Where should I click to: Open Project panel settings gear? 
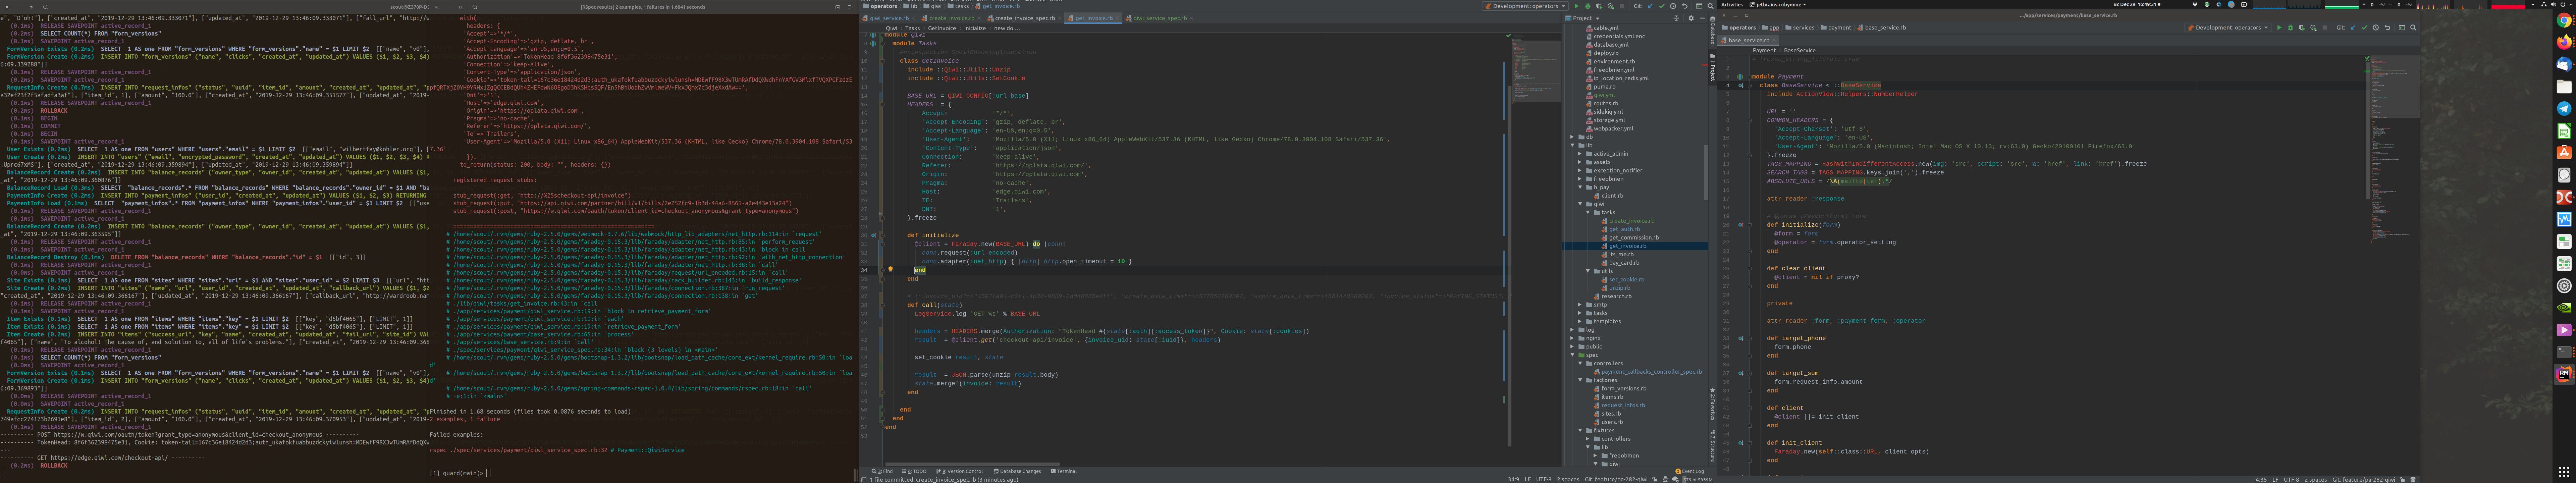click(1691, 18)
